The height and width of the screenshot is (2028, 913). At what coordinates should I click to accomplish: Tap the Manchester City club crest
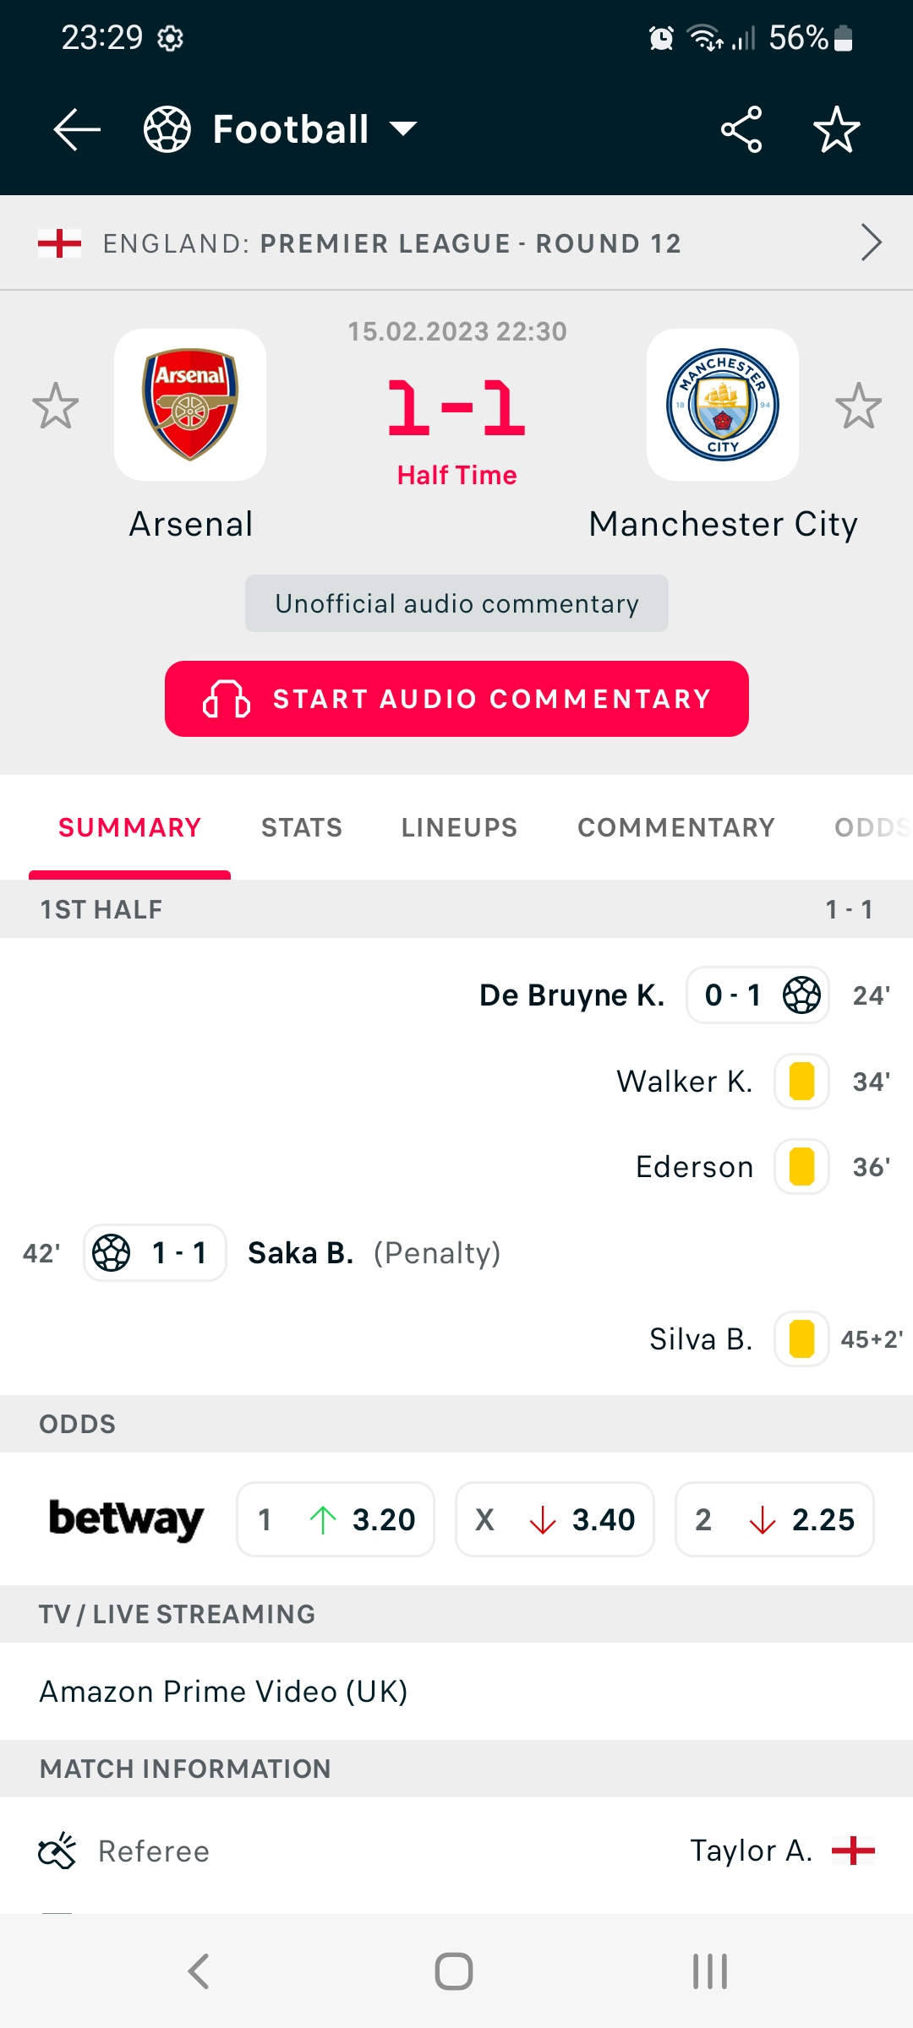(723, 405)
